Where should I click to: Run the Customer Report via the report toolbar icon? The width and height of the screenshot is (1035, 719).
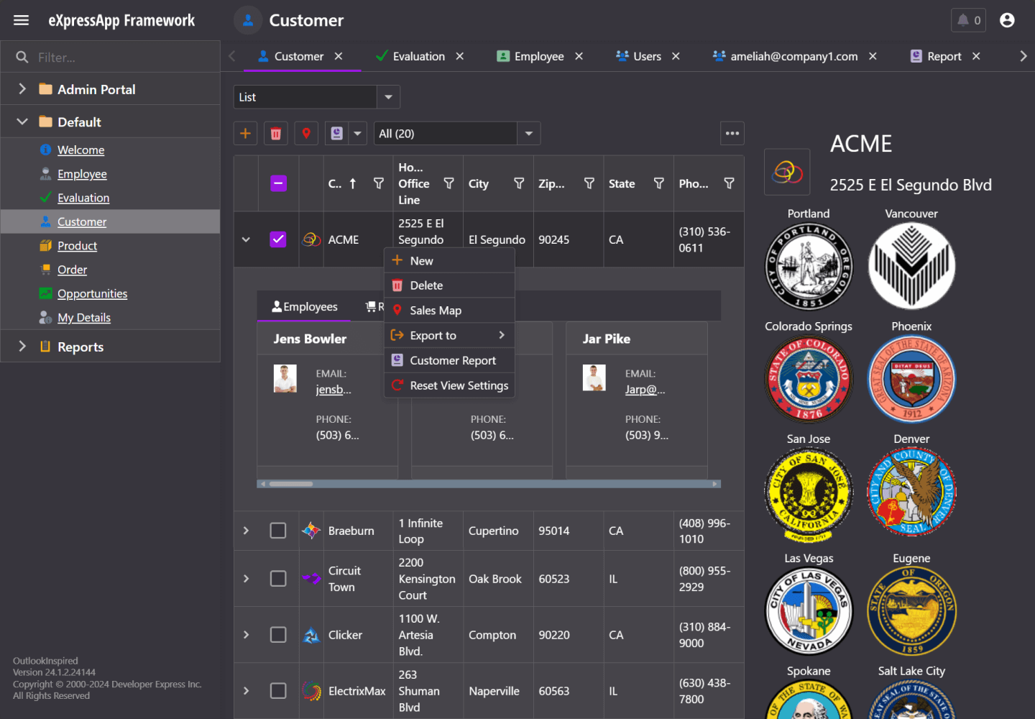[336, 133]
